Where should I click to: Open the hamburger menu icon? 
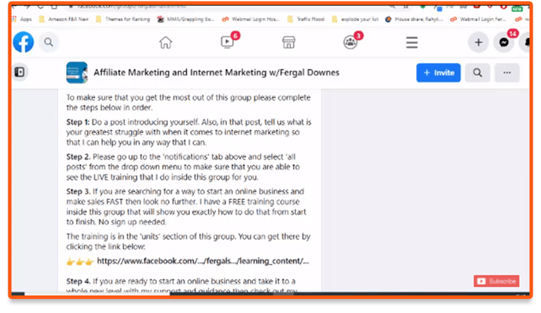(411, 43)
